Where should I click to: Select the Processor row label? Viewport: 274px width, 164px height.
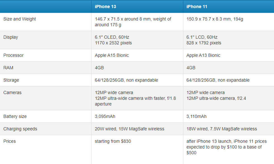pyautogui.click(x=13, y=55)
